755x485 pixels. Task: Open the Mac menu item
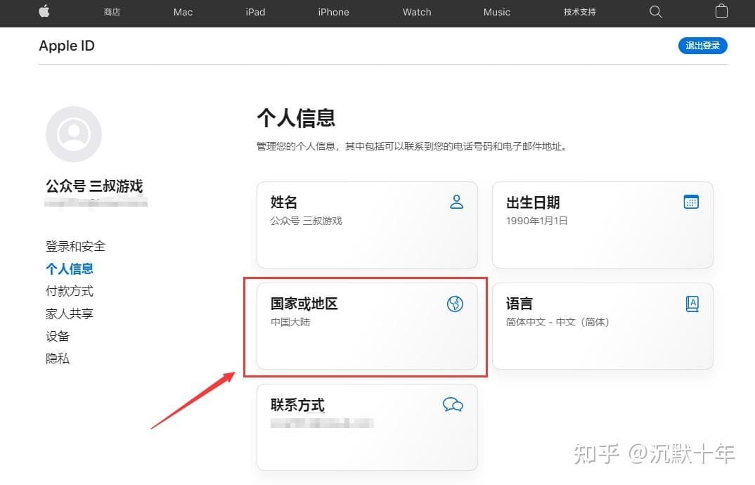[x=182, y=12]
